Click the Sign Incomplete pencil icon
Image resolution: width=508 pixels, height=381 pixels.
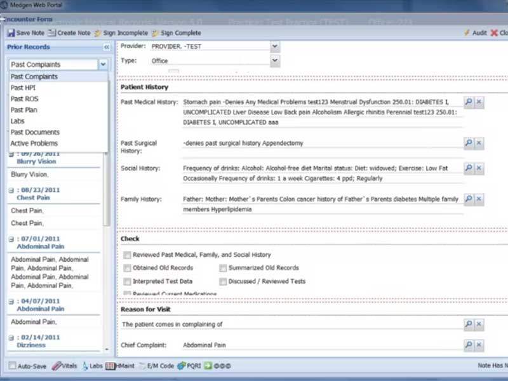click(x=98, y=33)
